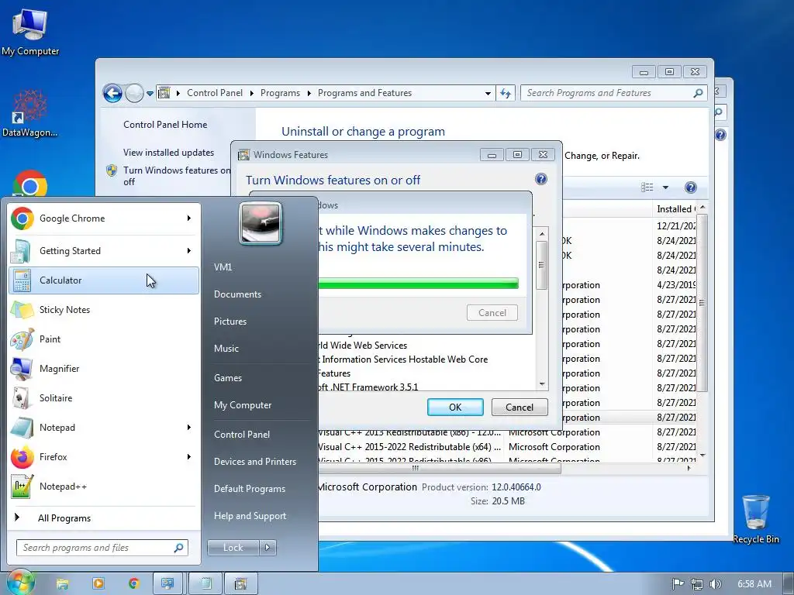Open Windows Media Player from taskbar
Viewport: 794px width, 595px height.
[98, 584]
